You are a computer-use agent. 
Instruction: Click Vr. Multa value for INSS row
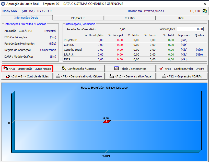pos(136,59)
